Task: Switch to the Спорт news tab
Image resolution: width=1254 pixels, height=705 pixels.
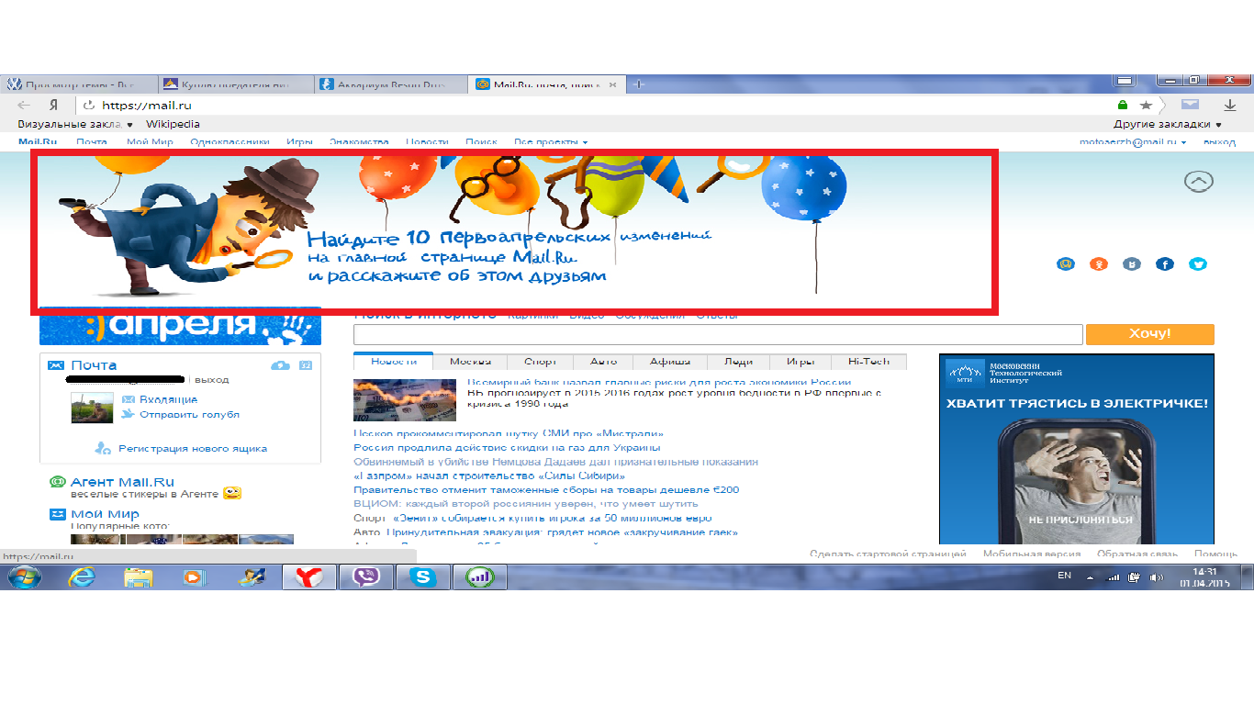Action: pos(540,362)
